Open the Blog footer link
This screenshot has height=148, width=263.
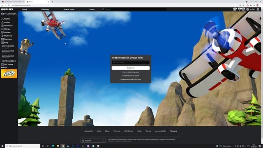coord(107,131)
